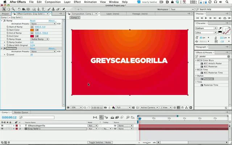Select the Pan Behind anchor tool
Viewport: 232px width, 145px height.
[28, 9]
